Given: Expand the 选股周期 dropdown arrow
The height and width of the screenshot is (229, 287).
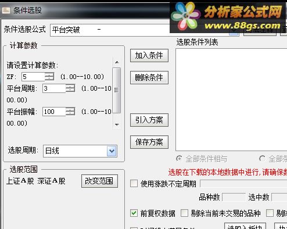Looking at the screenshot, I should (x=112, y=151).
